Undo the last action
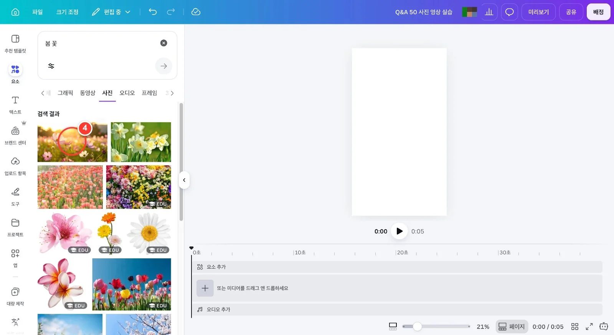This screenshot has height=335, width=614. pos(153,12)
